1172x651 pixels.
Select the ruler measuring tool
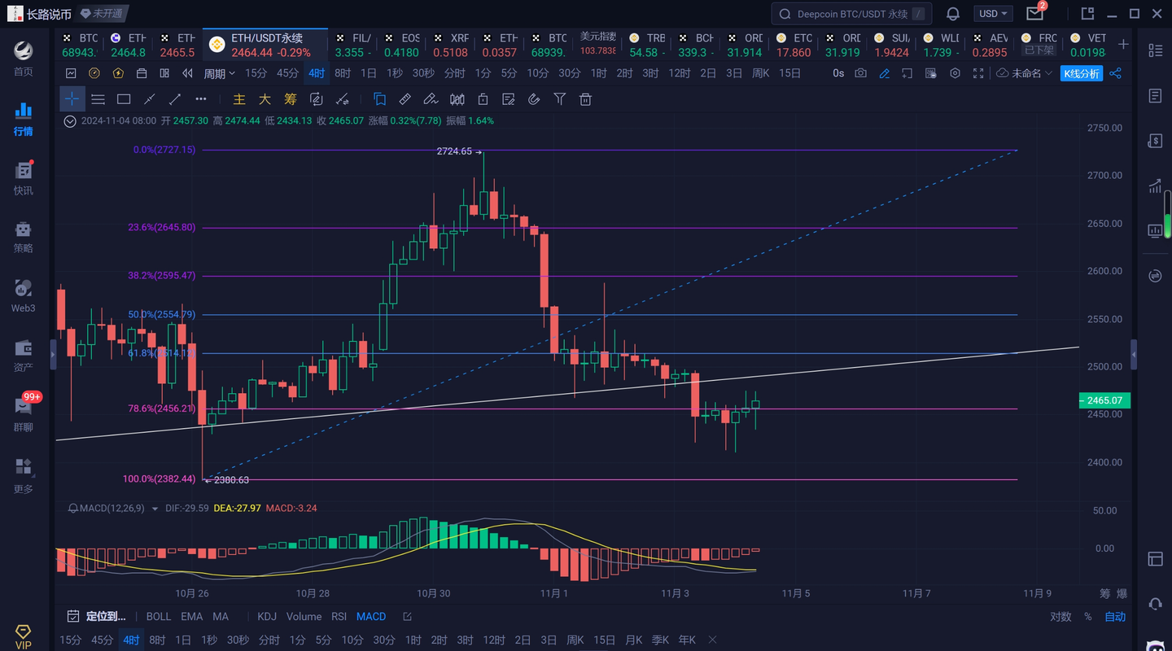405,99
